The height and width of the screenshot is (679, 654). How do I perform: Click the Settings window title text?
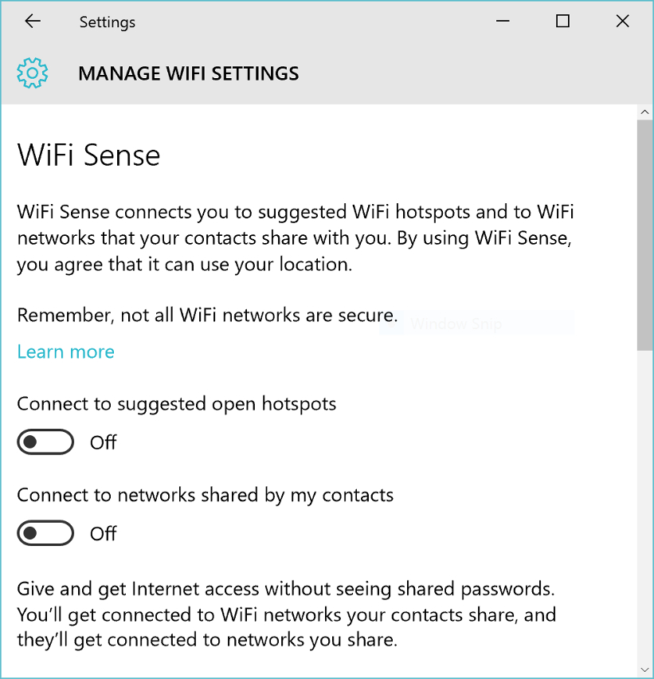pyautogui.click(x=108, y=22)
